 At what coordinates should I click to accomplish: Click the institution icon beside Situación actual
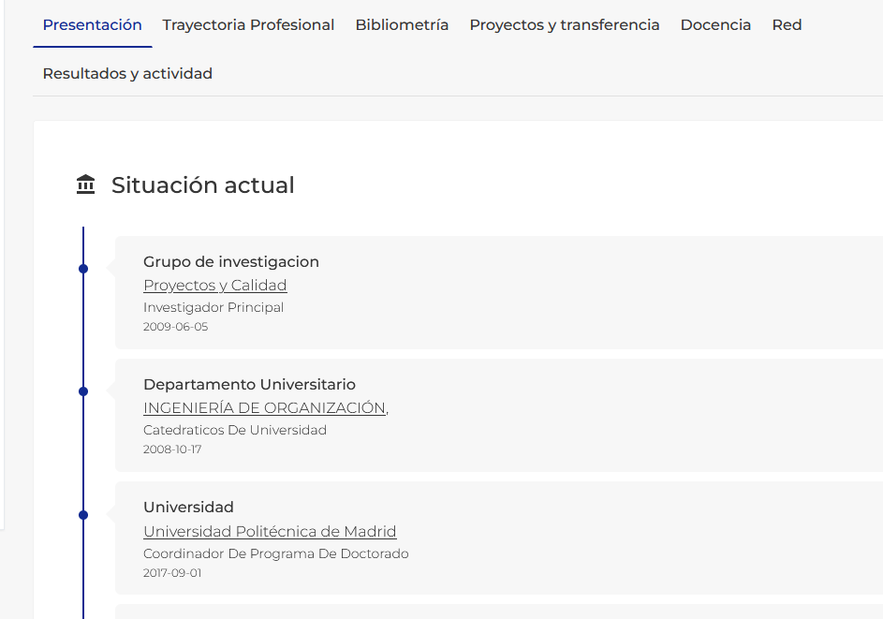click(85, 184)
